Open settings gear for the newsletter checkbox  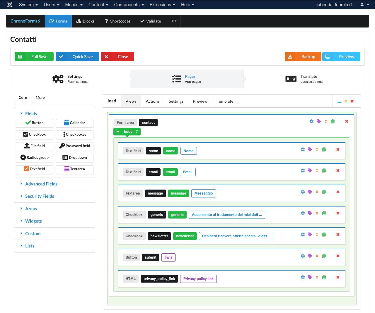click(x=303, y=234)
